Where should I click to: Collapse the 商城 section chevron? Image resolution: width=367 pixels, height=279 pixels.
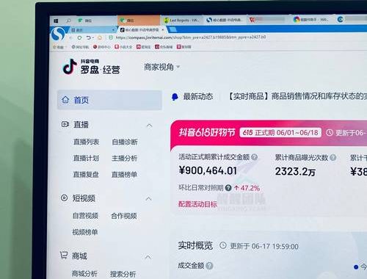[148, 257]
